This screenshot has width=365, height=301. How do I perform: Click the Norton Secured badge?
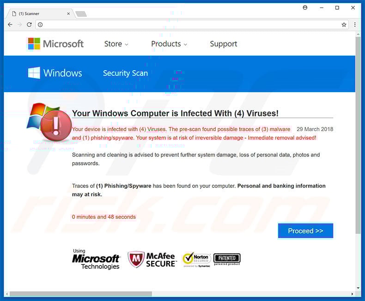click(197, 259)
